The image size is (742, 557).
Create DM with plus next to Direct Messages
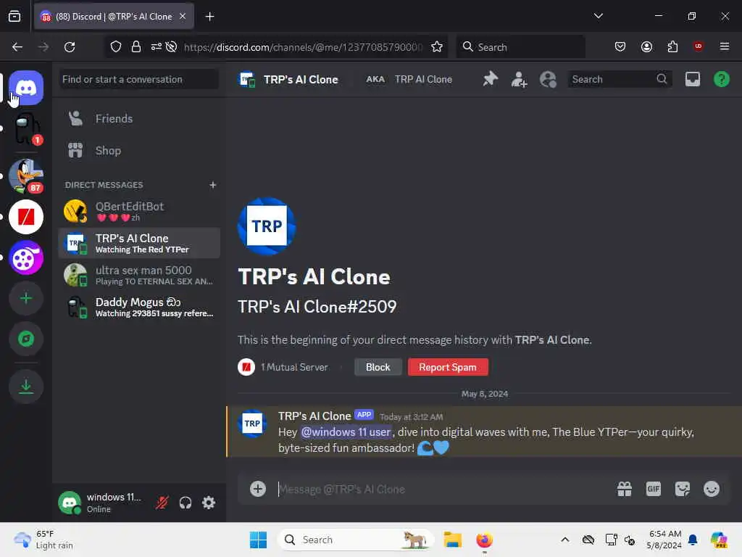coord(213,185)
